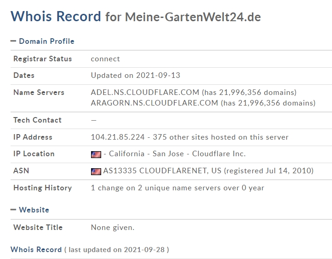Open ARAGORN.NS.CLOUDFLARE.COM name server link
Image resolution: width=332 pixels, height=259 pixels.
155,103
